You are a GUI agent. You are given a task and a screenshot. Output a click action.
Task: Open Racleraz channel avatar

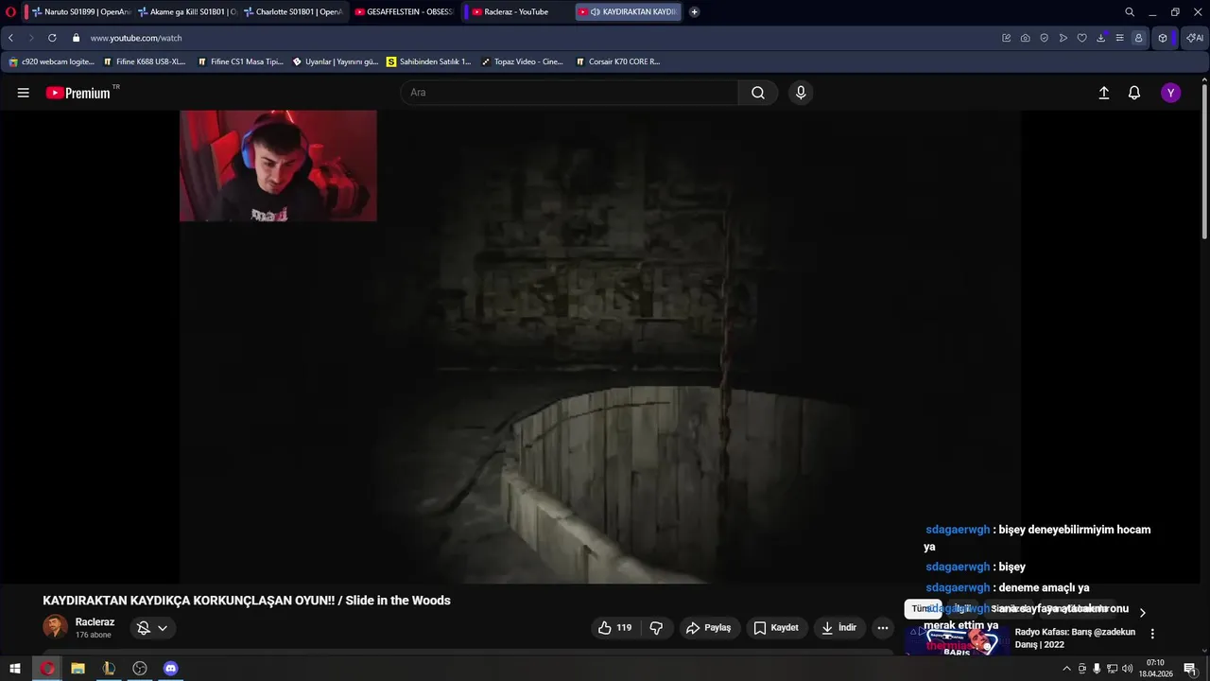click(x=55, y=627)
